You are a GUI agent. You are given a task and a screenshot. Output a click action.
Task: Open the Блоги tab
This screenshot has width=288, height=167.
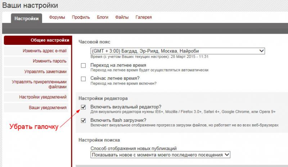point(103,17)
